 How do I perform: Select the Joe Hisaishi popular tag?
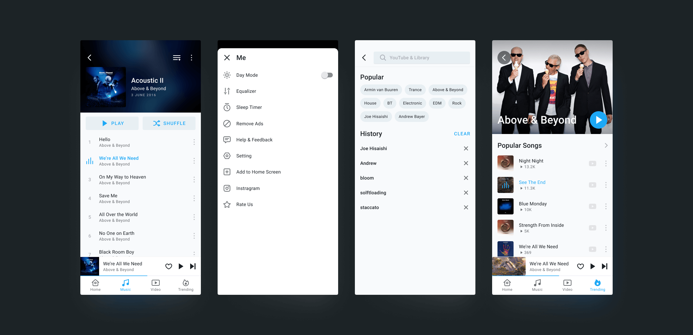376,117
